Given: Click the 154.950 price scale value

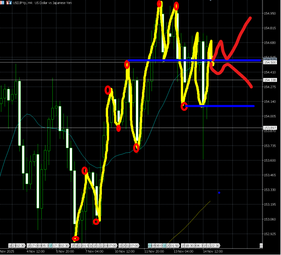Looking at the screenshot, I should pyautogui.click(x=270, y=13).
